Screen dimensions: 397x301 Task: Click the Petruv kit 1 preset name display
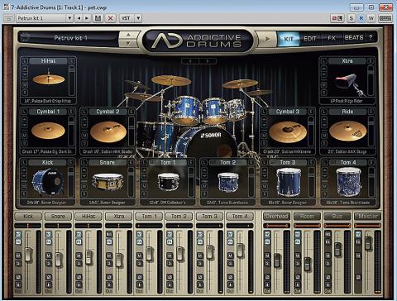[70, 38]
